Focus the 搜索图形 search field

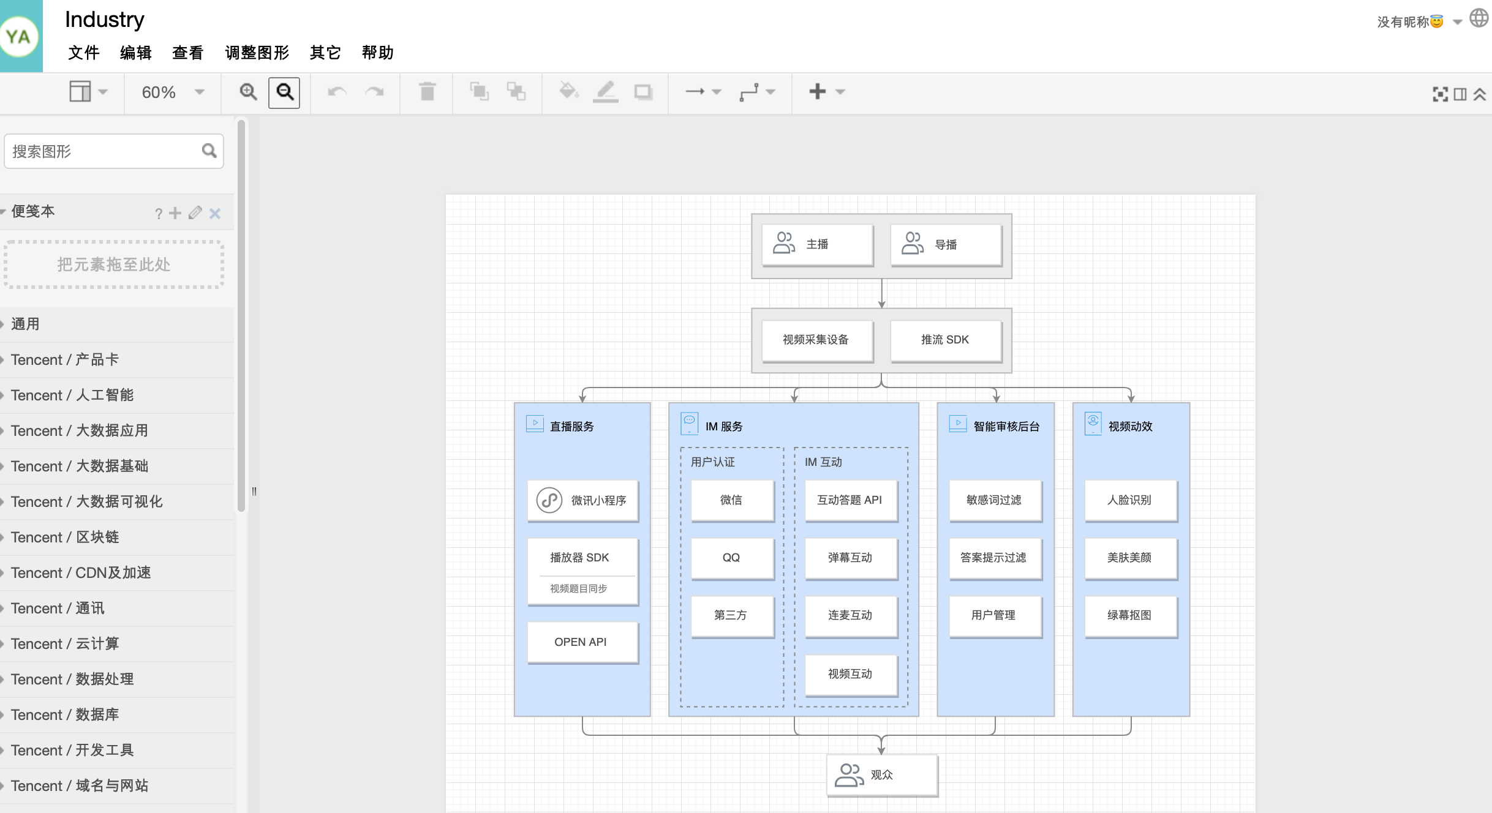point(114,151)
